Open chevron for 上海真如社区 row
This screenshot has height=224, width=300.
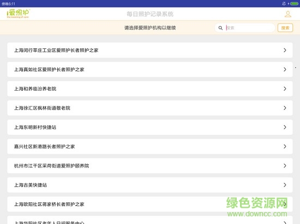[285, 70]
